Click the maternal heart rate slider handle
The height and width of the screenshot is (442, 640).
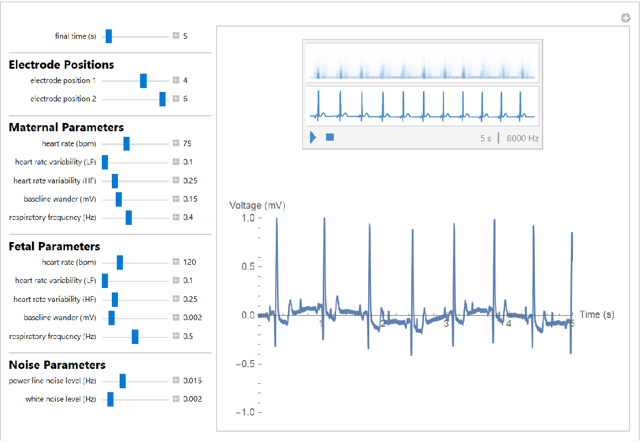(x=126, y=144)
